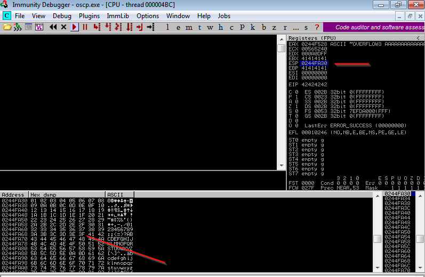425x277 pixels.
Task: Open the Options menu
Action: click(x=148, y=16)
